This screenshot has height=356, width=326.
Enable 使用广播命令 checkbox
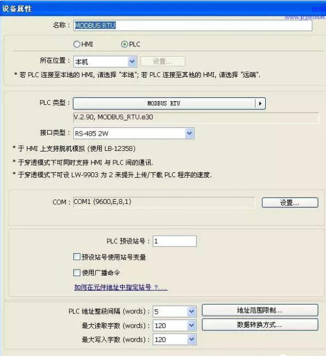tap(77, 272)
